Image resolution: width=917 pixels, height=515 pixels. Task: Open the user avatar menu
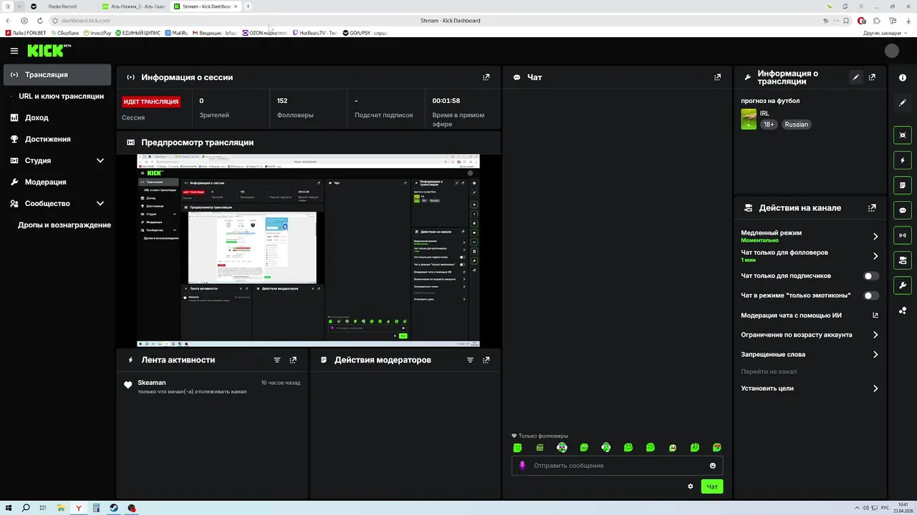(892, 51)
